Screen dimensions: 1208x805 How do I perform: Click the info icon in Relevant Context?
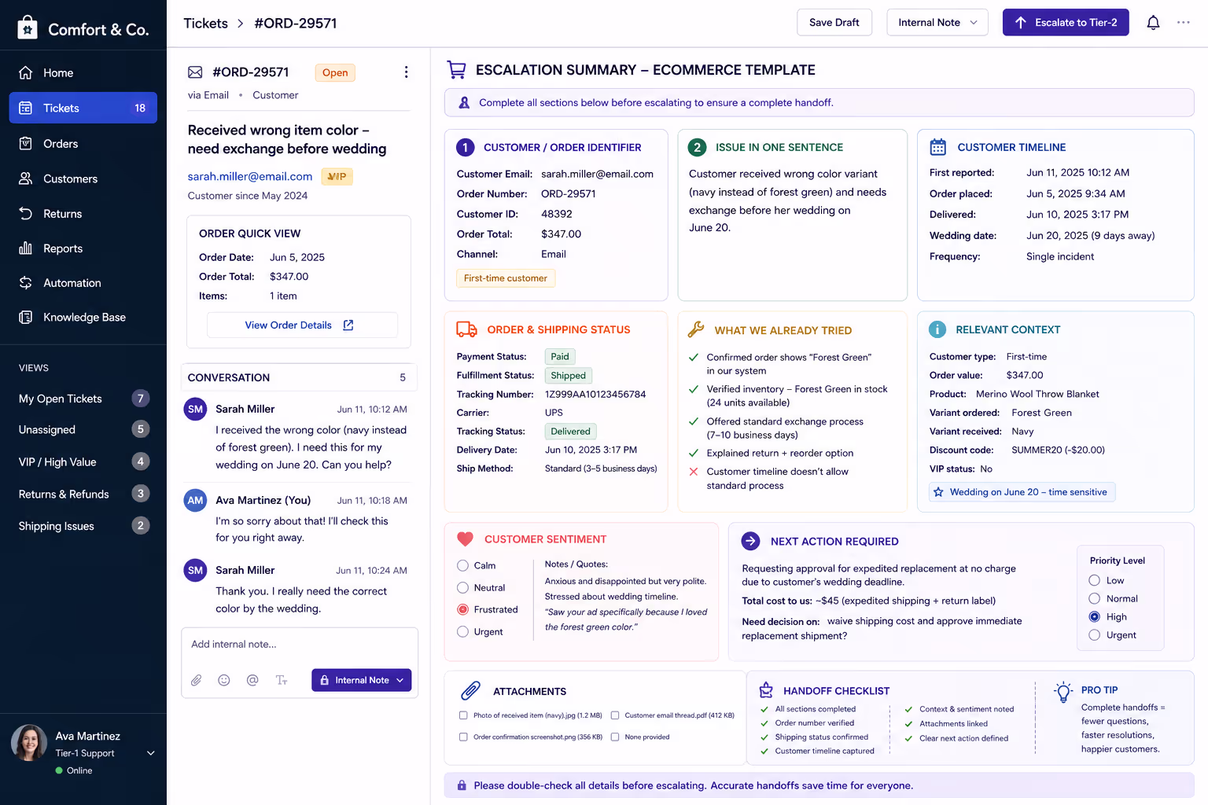[x=937, y=329]
